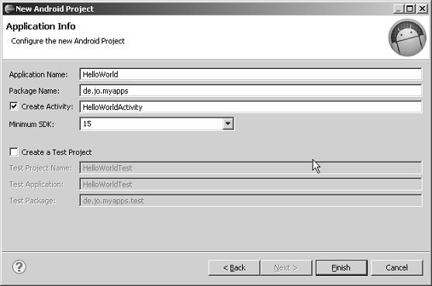The image size is (432, 286).
Task: Click the Android robot wizard logo
Action: tap(407, 37)
